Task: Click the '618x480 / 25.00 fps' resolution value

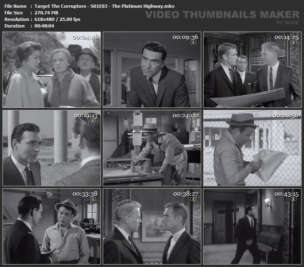Action: click(57, 19)
